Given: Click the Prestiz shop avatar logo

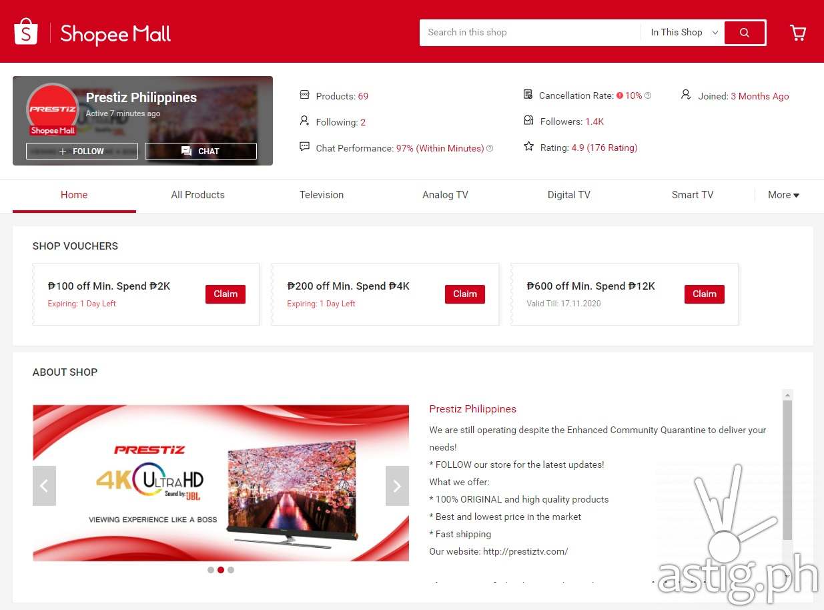Looking at the screenshot, I should click(52, 109).
